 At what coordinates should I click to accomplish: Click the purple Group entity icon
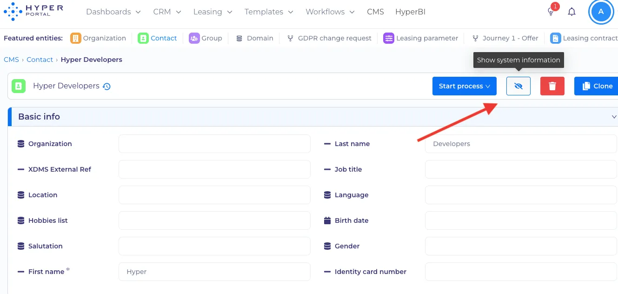[x=194, y=38]
